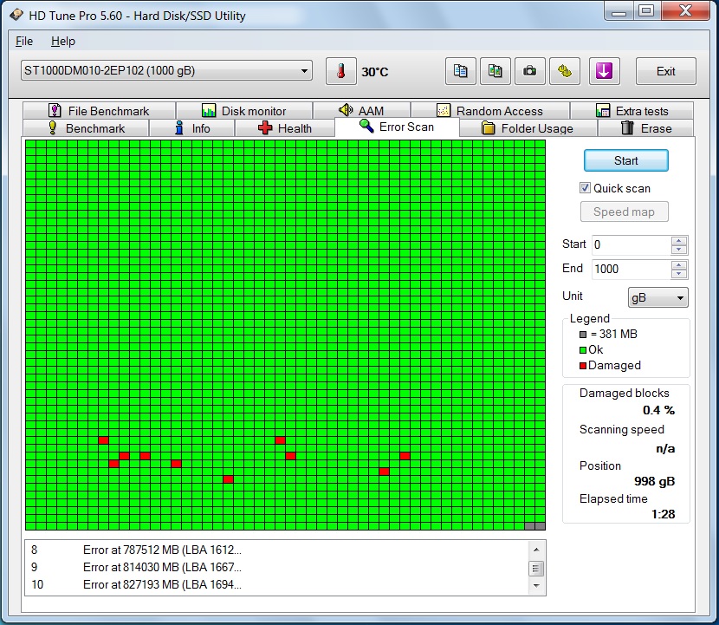Switch to the Random Access tab
The height and width of the screenshot is (625, 719).
pyautogui.click(x=489, y=111)
